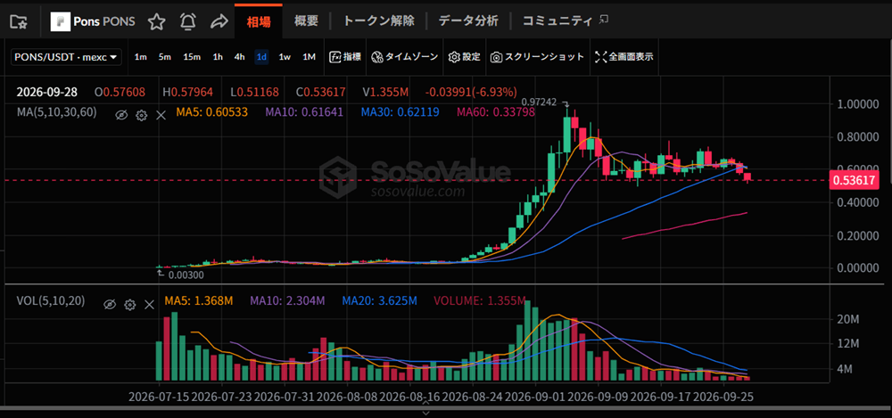The image size is (892, 418).
Task: Select the 4h timeframe
Action: tap(239, 57)
